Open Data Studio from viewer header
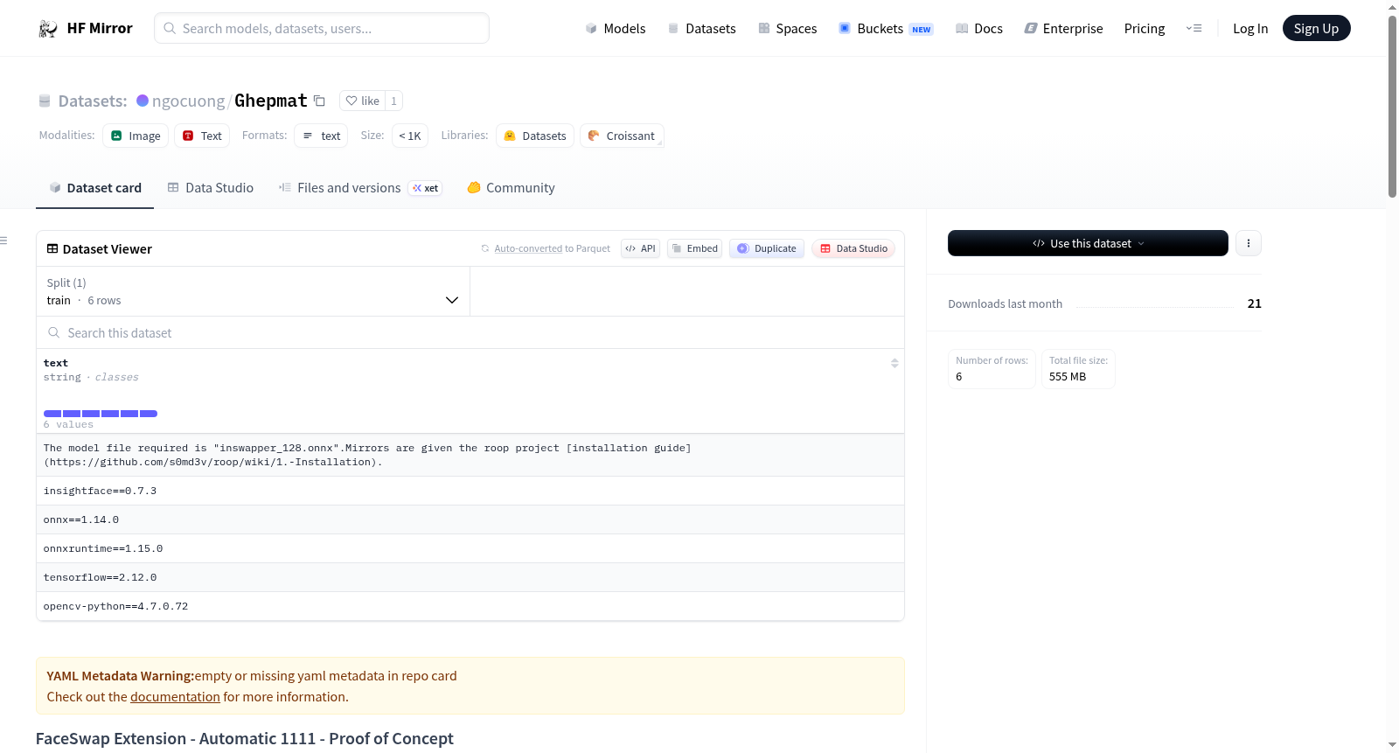 pyautogui.click(x=853, y=248)
